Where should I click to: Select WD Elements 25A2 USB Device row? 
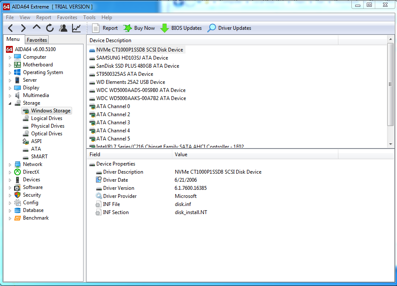pos(130,82)
